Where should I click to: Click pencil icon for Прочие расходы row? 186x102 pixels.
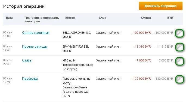tap(179, 47)
